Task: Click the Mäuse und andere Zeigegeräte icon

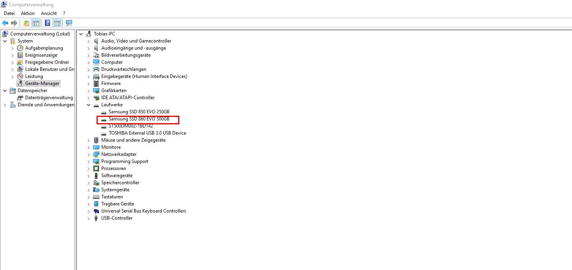Action: (x=96, y=140)
